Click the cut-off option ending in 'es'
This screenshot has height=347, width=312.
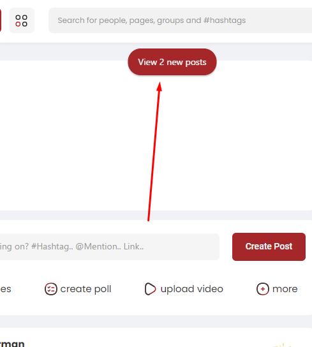point(6,289)
